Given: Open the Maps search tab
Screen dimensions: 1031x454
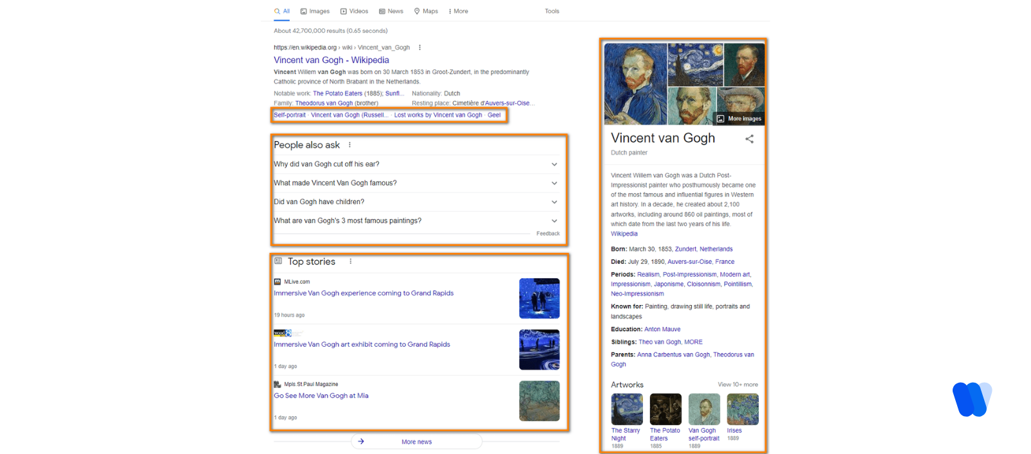Looking at the screenshot, I should (426, 11).
